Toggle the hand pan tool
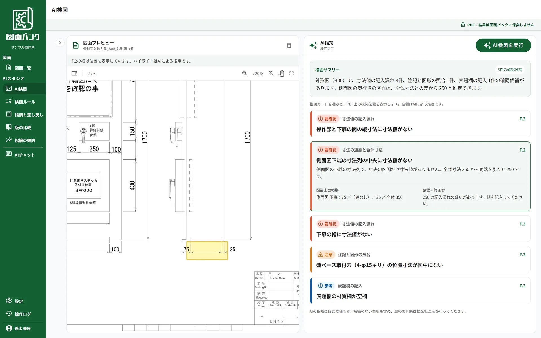This screenshot has height=338, width=541. [281, 74]
